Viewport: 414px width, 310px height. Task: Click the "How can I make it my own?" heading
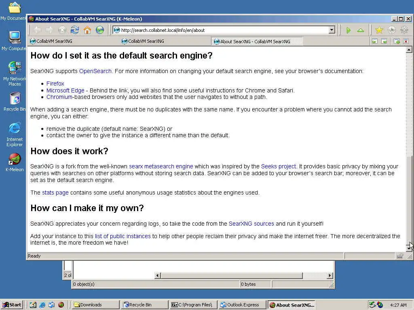(x=87, y=208)
